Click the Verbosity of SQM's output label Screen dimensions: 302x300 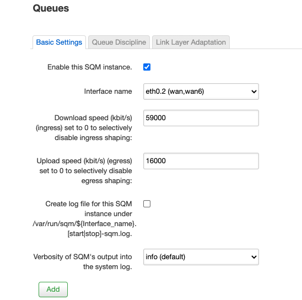[83, 261]
